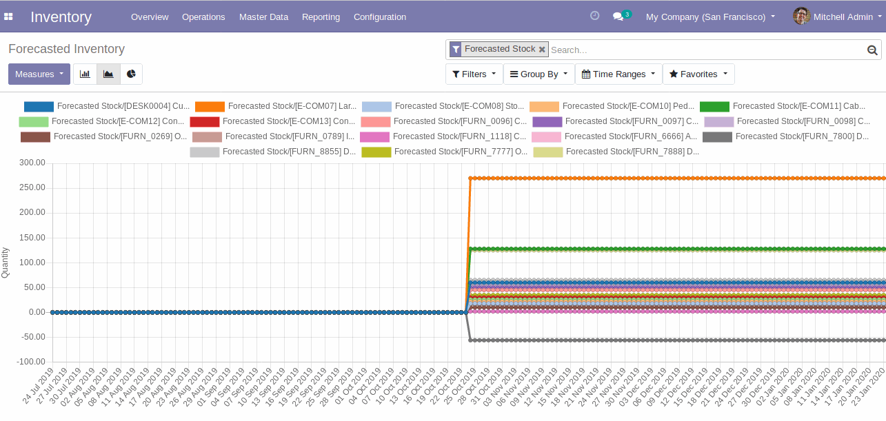Toggle the FURN_1118 legend series
The width and height of the screenshot is (886, 421).
coord(443,137)
